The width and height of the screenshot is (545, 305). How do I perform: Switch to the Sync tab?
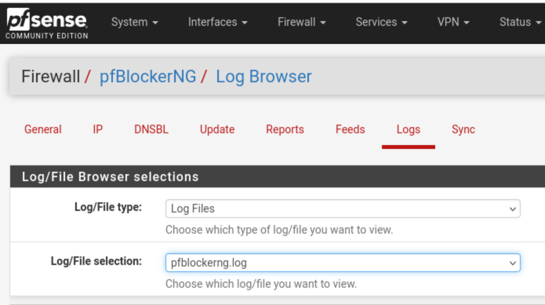point(463,129)
